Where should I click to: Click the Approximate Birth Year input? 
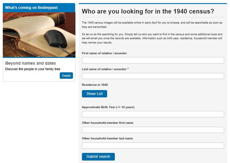[x=153, y=114]
